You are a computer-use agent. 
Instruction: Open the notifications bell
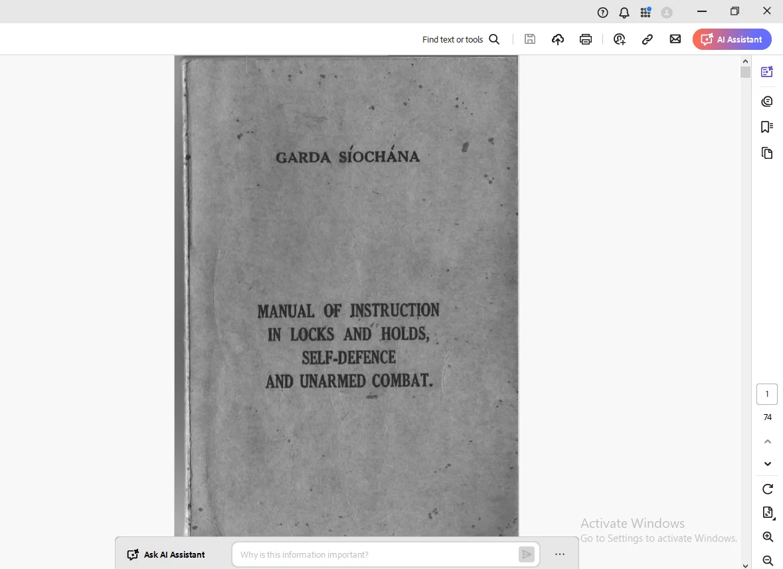click(x=624, y=13)
